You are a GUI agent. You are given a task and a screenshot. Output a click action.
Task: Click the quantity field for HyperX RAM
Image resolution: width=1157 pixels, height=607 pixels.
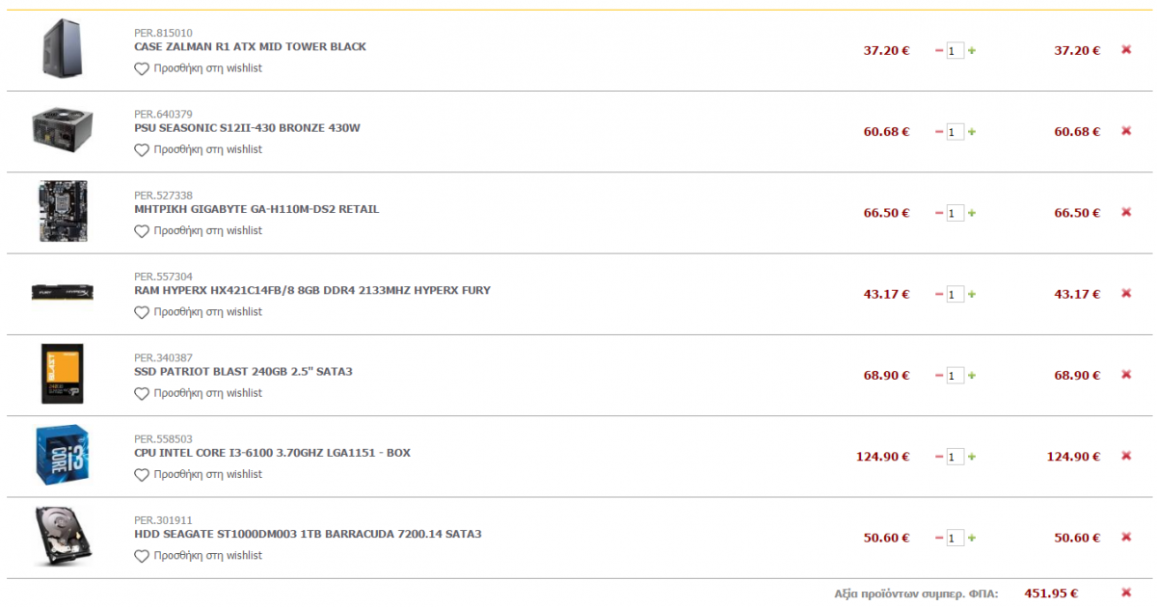pyautogui.click(x=955, y=294)
